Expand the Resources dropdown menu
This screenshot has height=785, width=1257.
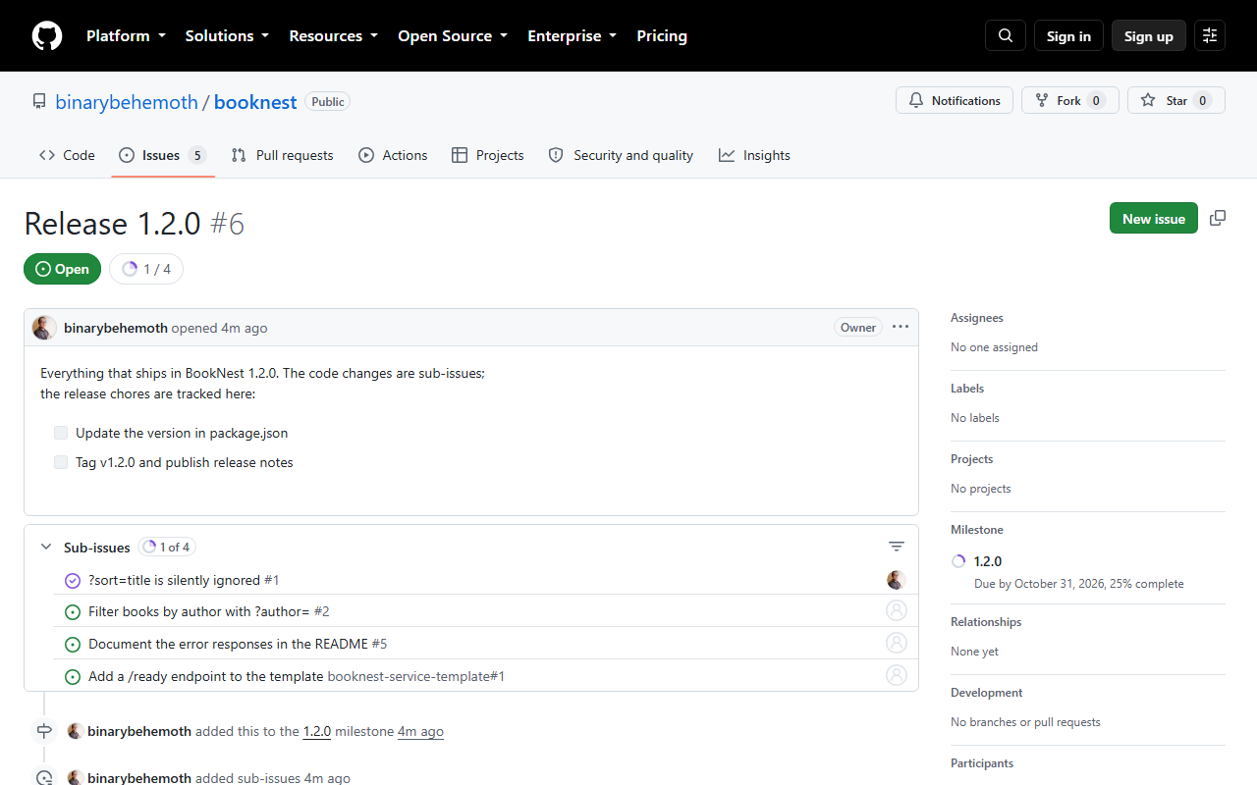(x=333, y=35)
